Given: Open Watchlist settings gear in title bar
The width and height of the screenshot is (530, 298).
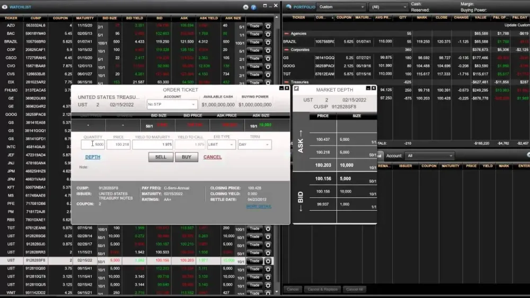Looking at the screenshot, I should (x=246, y=7).
